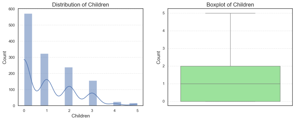Click the boxplot's "Count" y-axis label
Screen dimensions: 295x121
[x=158, y=57]
